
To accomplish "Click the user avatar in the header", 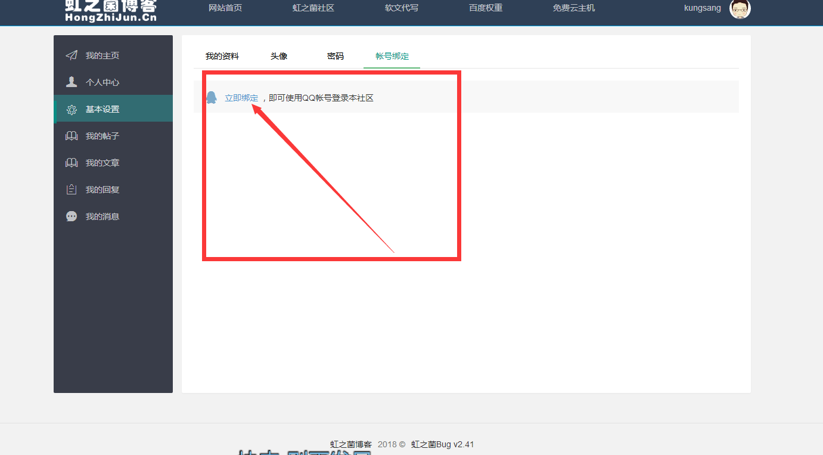I will point(740,8).
